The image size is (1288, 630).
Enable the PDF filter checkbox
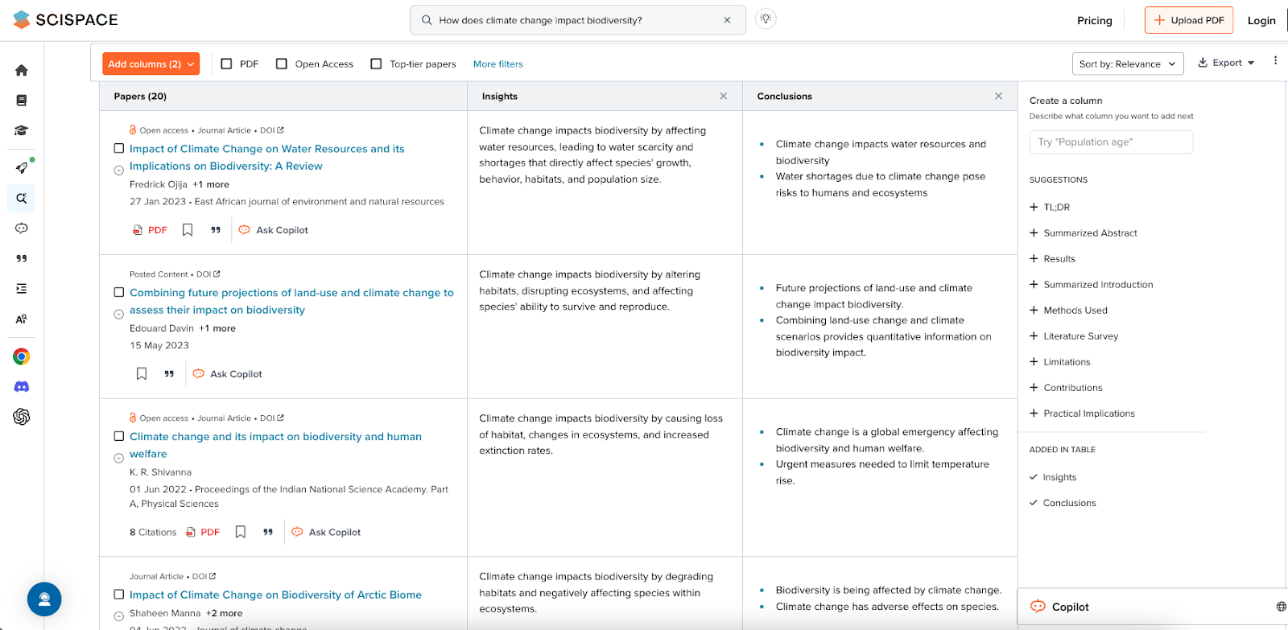(x=226, y=64)
